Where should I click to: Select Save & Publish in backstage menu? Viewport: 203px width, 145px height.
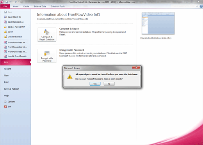click(x=11, y=89)
